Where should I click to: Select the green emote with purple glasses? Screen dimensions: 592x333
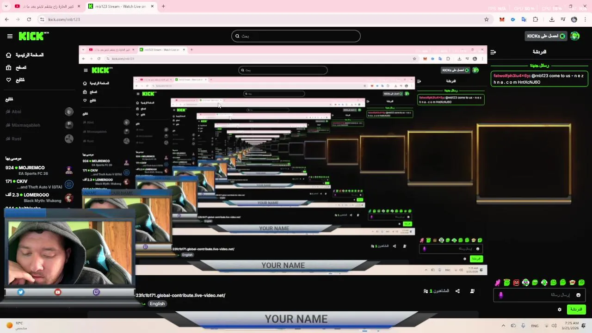pos(525,283)
